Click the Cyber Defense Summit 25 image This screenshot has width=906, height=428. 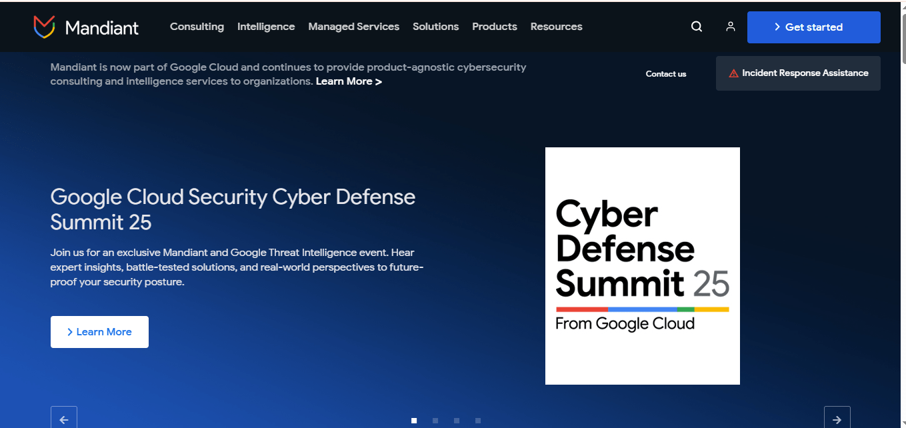[643, 266]
